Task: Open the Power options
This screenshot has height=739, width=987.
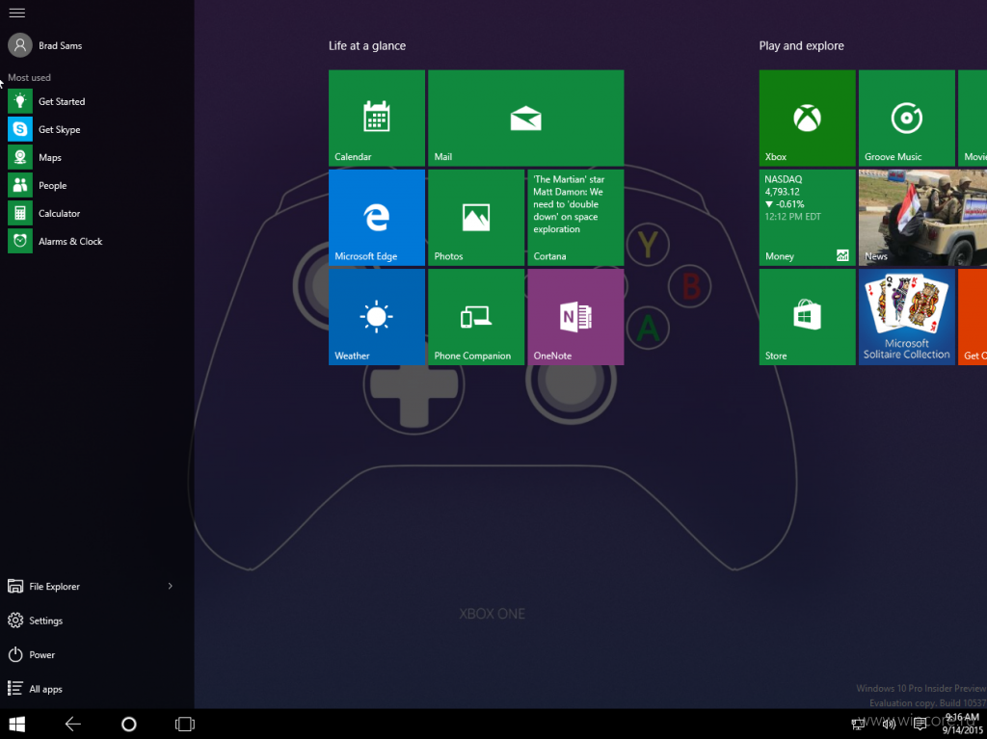Action: point(32,654)
